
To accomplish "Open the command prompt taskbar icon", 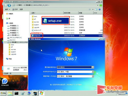I will tap(16, 93).
